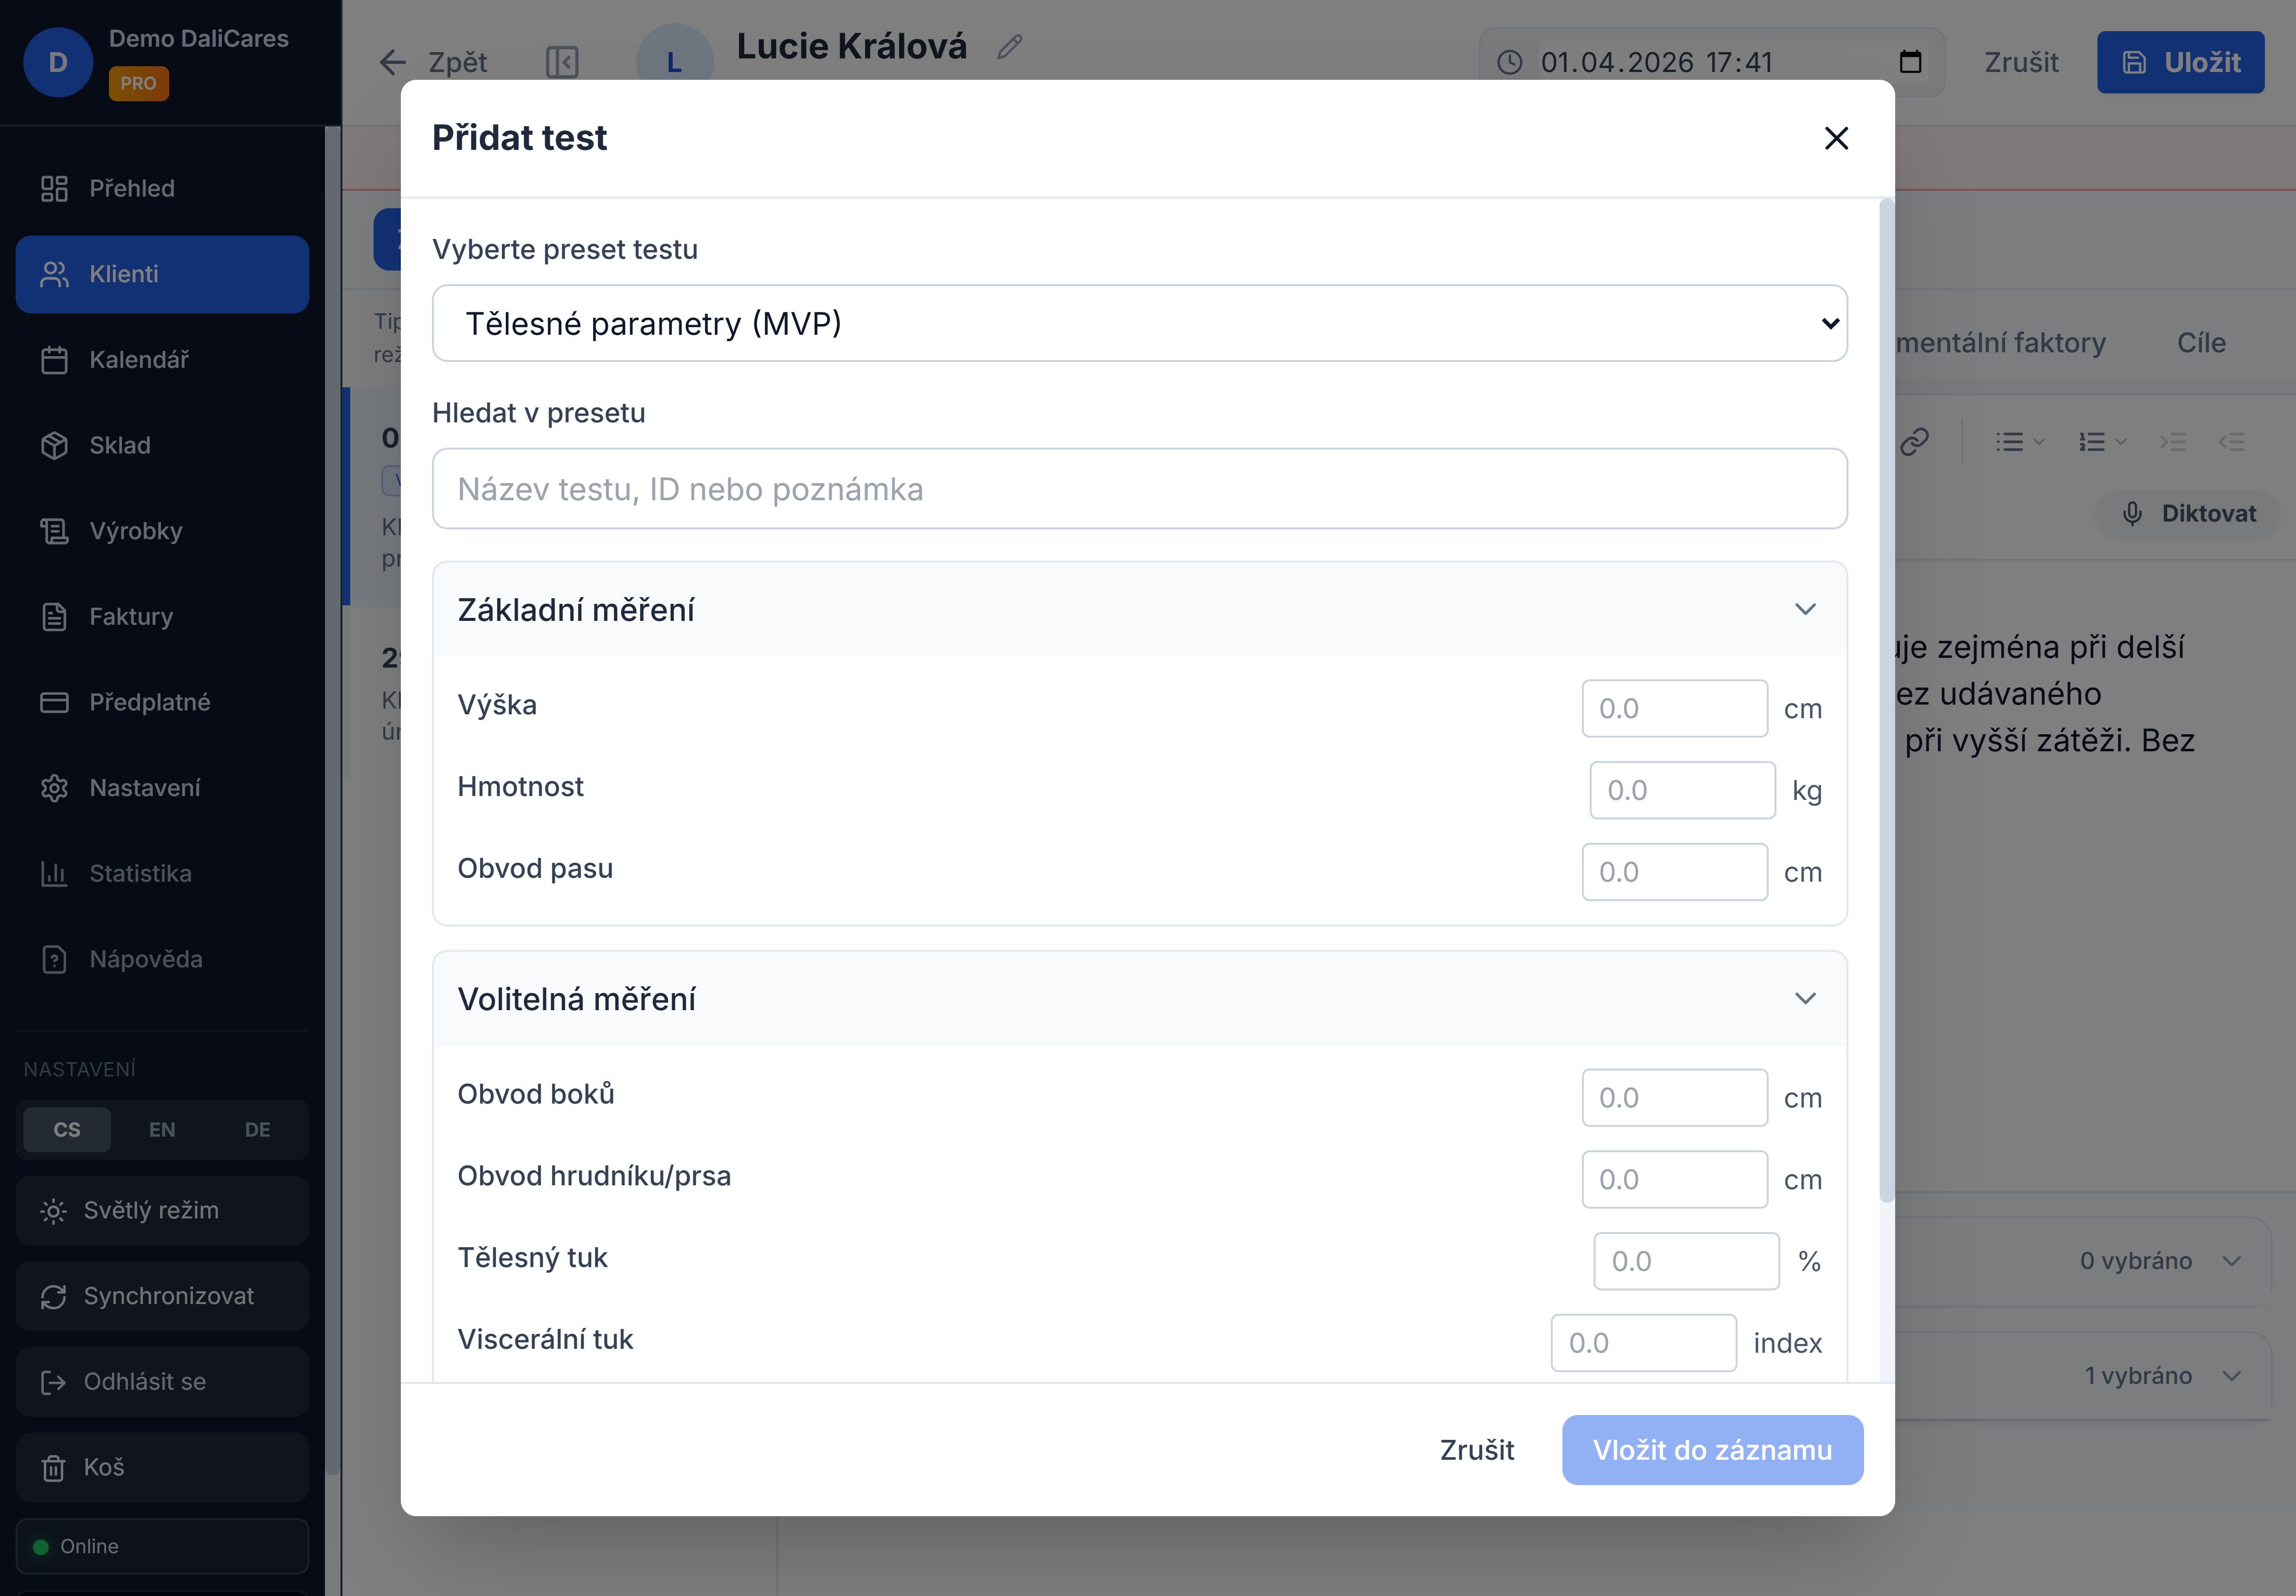Viewport: 2296px width, 1596px height.
Task: Collapse the Volitelná měření section
Action: tap(1804, 999)
